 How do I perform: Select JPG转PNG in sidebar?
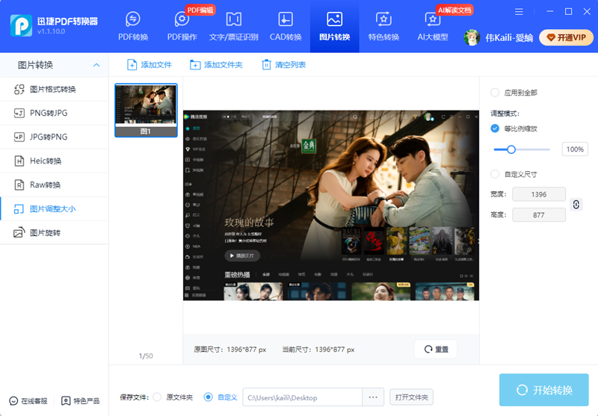(54, 137)
